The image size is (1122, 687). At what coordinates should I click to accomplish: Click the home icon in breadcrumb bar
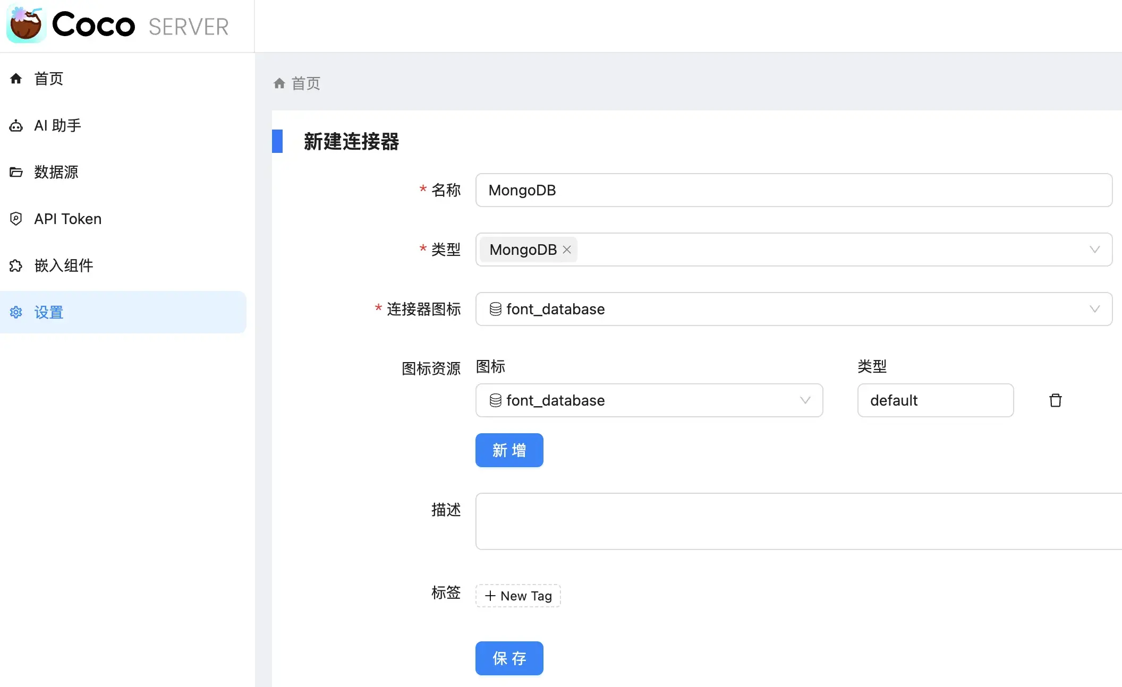click(279, 83)
